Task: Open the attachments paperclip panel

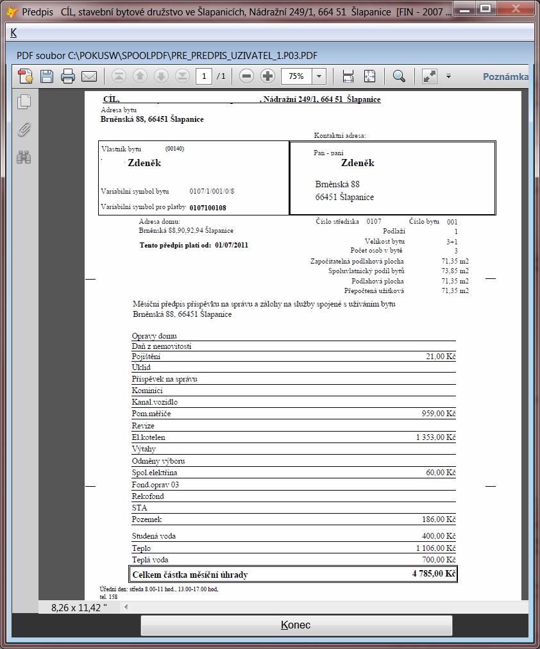Action: tap(24, 130)
